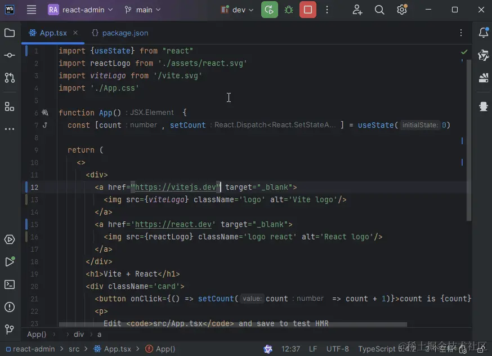Click line number 12 in the gutter

click(34, 188)
